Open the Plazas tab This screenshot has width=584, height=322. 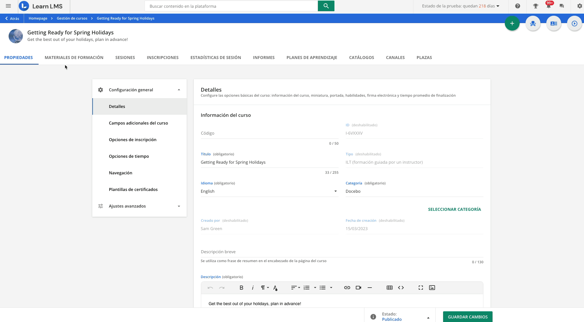(x=424, y=58)
